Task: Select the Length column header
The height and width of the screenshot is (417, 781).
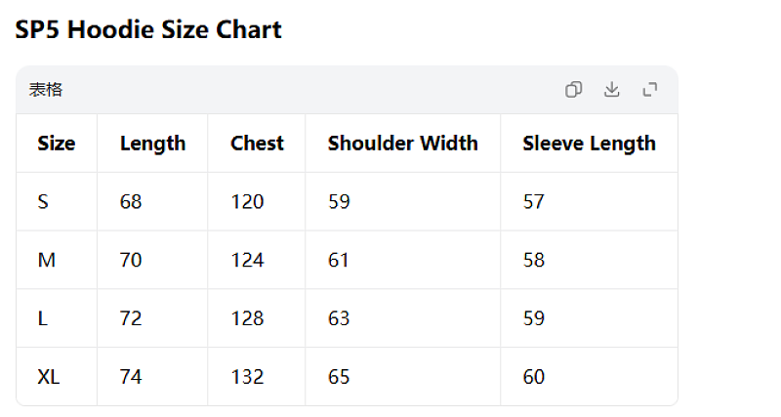Action: coord(152,144)
